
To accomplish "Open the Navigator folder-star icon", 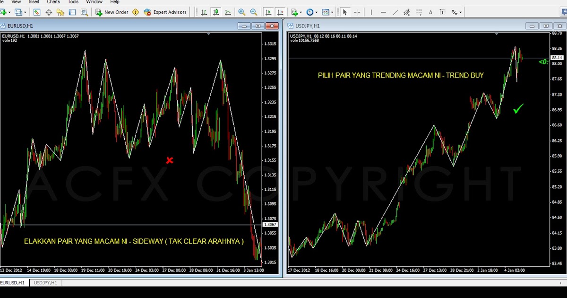I will tap(60, 12).
